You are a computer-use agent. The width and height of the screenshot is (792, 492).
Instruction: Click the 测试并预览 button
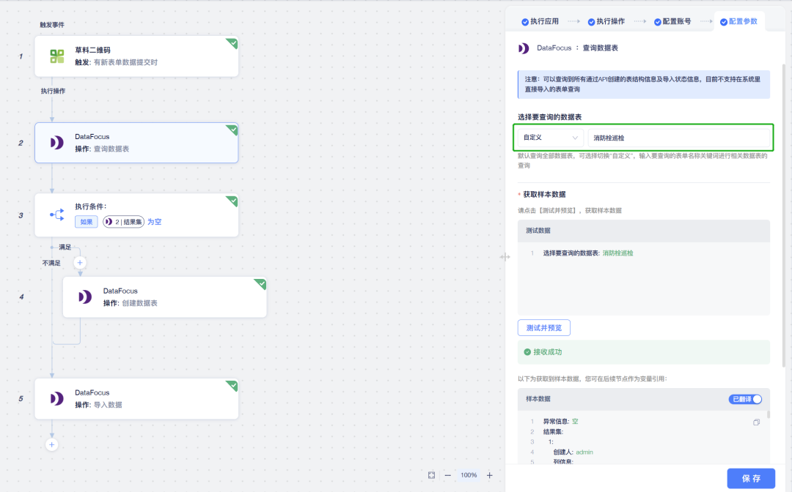pyautogui.click(x=544, y=328)
